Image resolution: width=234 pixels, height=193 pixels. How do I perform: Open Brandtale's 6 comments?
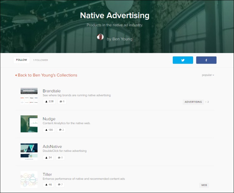62,101
